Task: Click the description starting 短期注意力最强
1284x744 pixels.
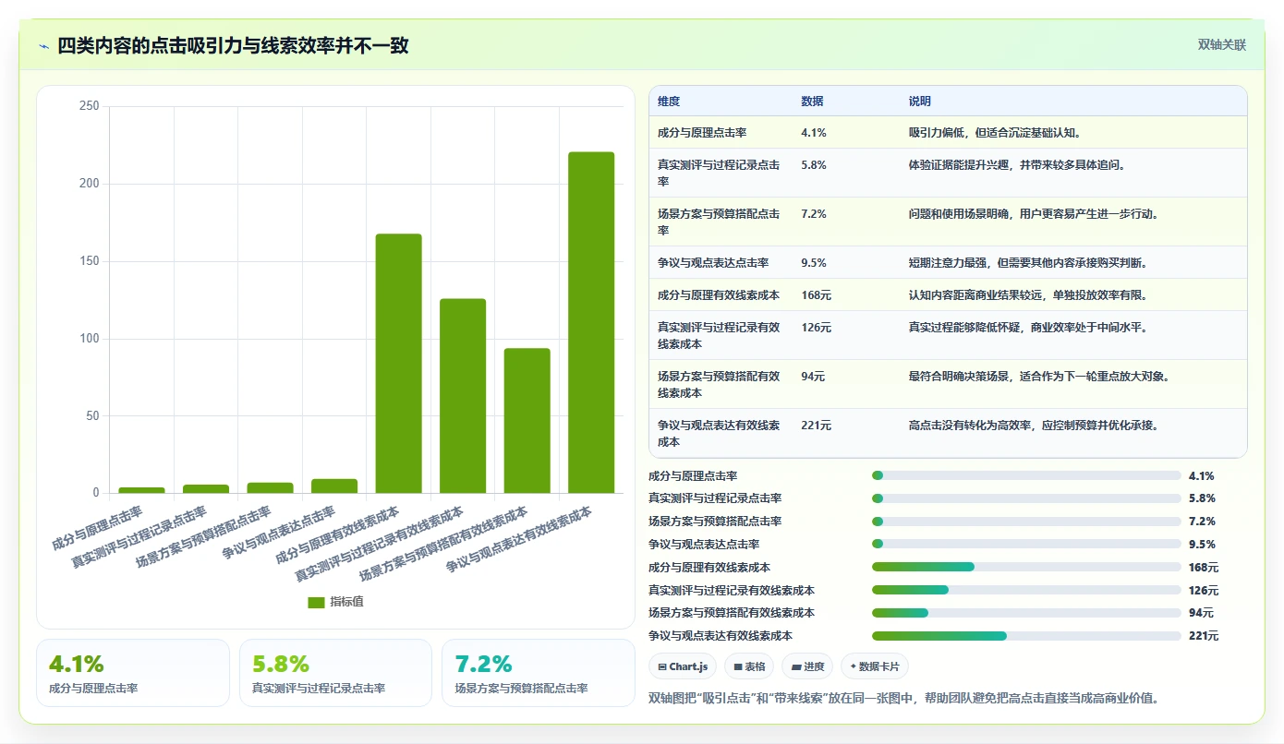Action: (1028, 263)
